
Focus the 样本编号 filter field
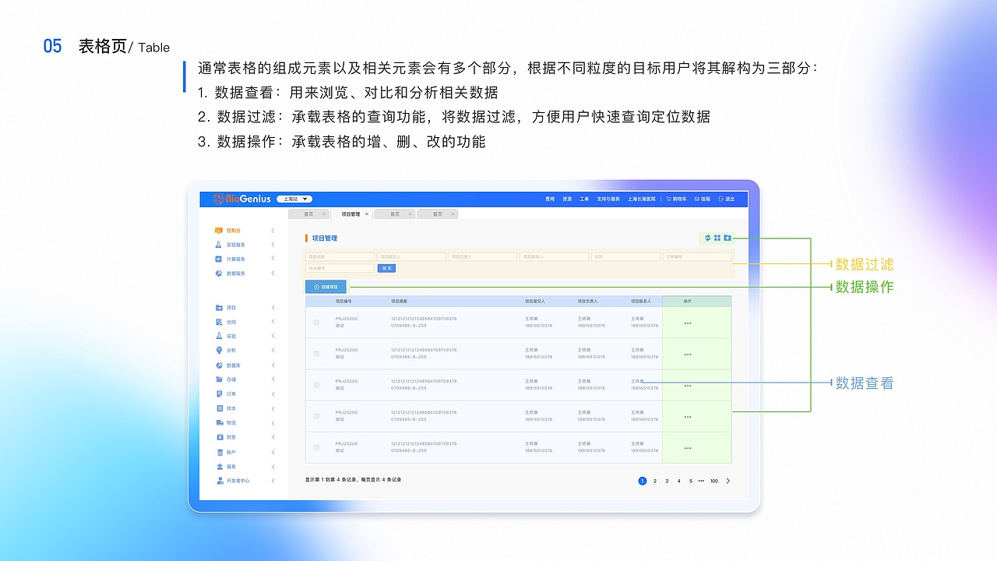tap(340, 268)
